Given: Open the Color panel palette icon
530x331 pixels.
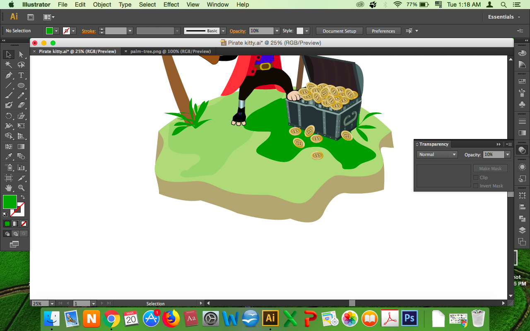Looking at the screenshot, I should 522,54.
